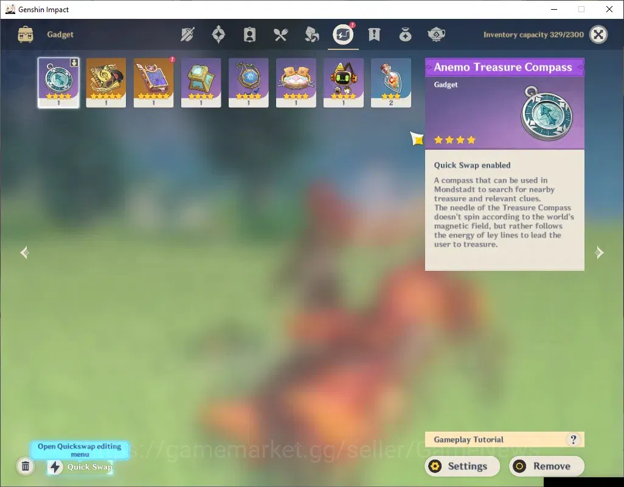
Task: Click the Gadget header label
Action: (60, 35)
